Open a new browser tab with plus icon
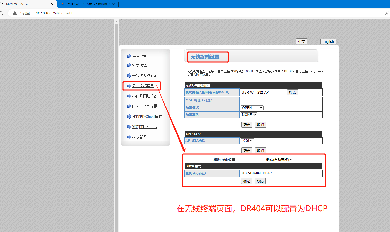 click(124, 4)
